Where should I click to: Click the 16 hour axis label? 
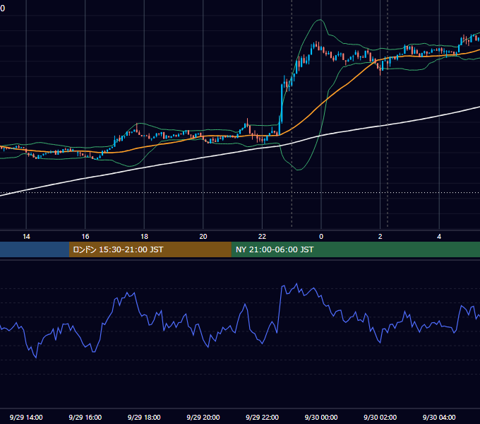click(85, 237)
